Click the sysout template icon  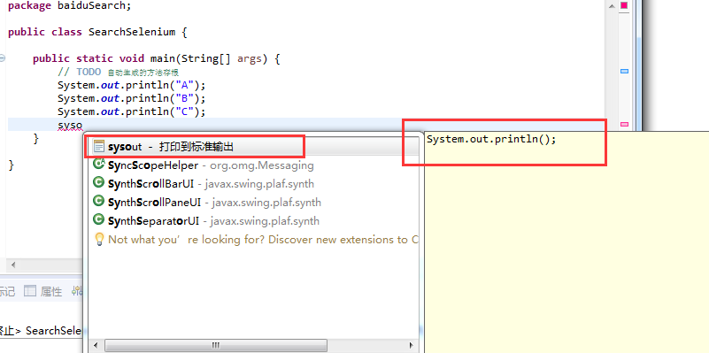(x=98, y=147)
